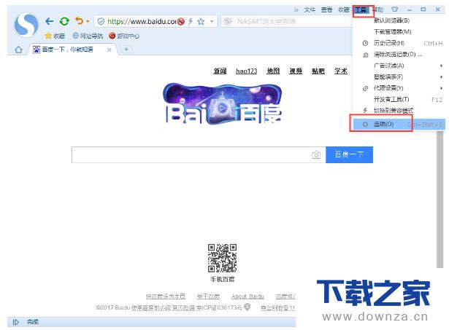Expand the address bar dropdown arrow
Image resolution: width=449 pixels, height=330 pixels.
pyautogui.click(x=212, y=22)
